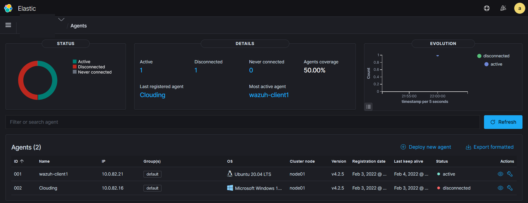Screen dimensions: 528x203
Task: Click the agent ID 002 cell
Action: pos(18,188)
